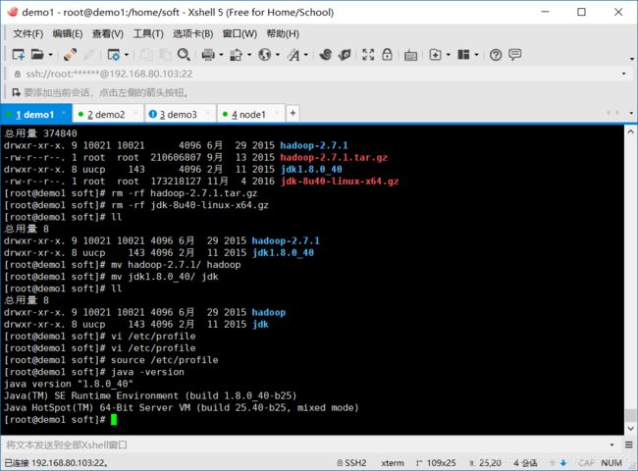
Task: Open dropdown next to file transfer icon
Action: [249, 55]
